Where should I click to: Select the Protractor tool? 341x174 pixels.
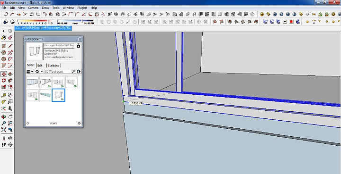[x=4, y=102]
